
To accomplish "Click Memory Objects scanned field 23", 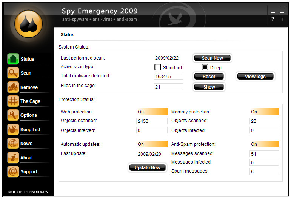I will click(x=264, y=121).
